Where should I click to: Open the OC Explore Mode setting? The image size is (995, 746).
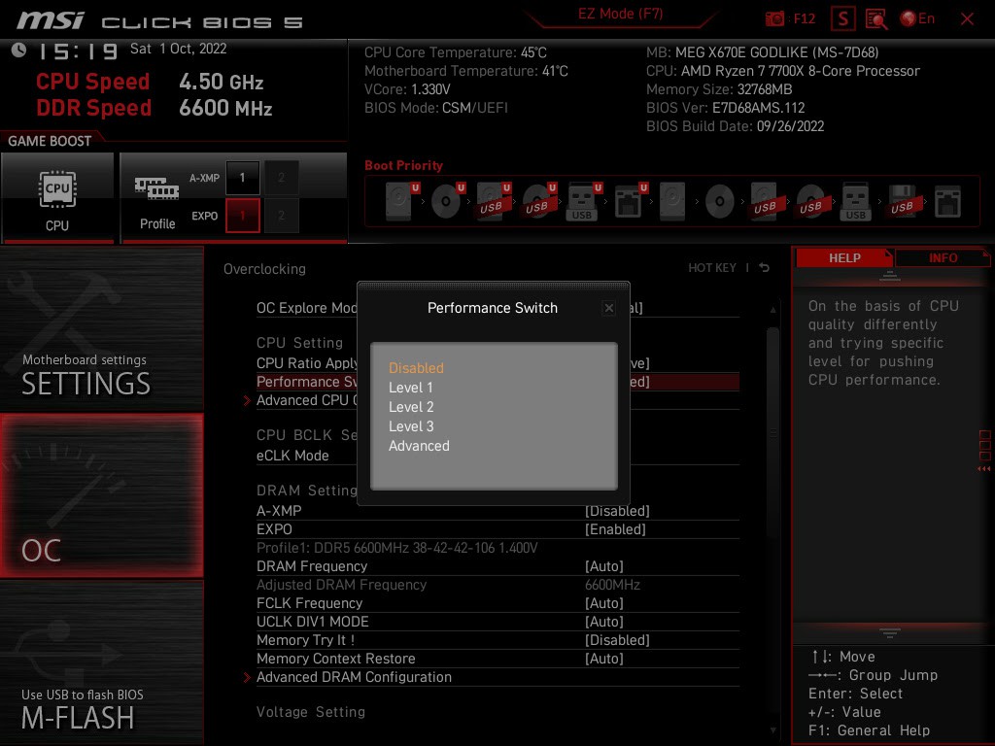[x=497, y=308]
